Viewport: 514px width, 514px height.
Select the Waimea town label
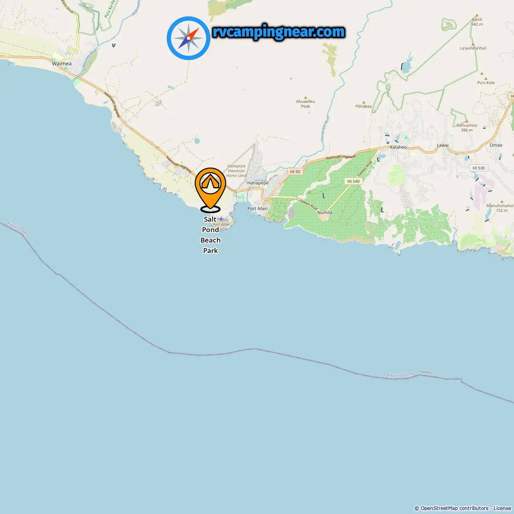point(62,63)
